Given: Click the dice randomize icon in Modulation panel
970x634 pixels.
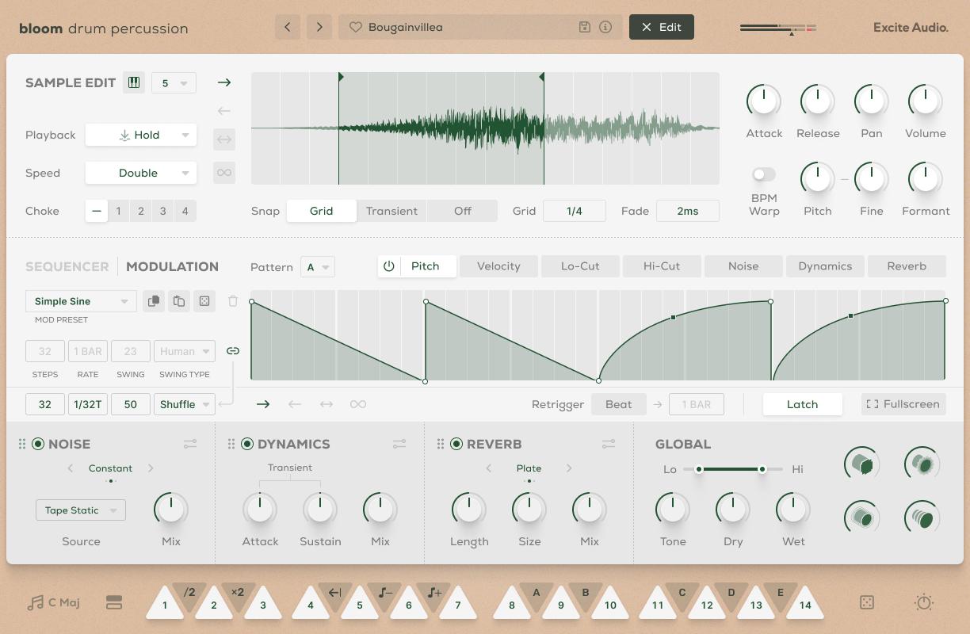Looking at the screenshot, I should pyautogui.click(x=204, y=301).
